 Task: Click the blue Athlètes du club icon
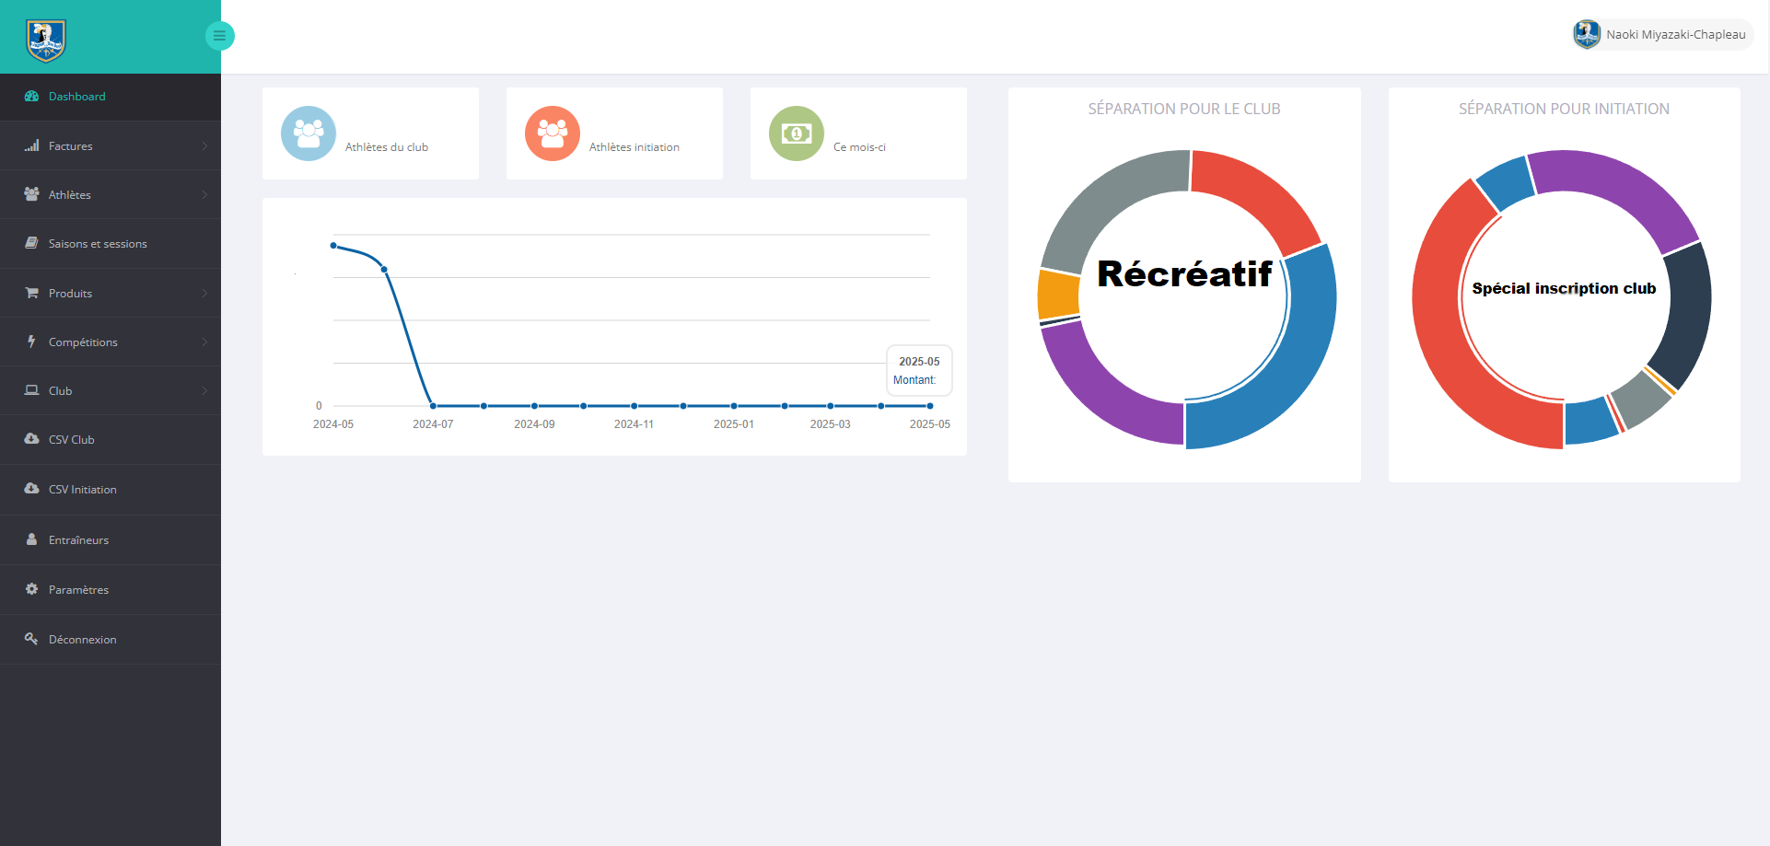309,133
